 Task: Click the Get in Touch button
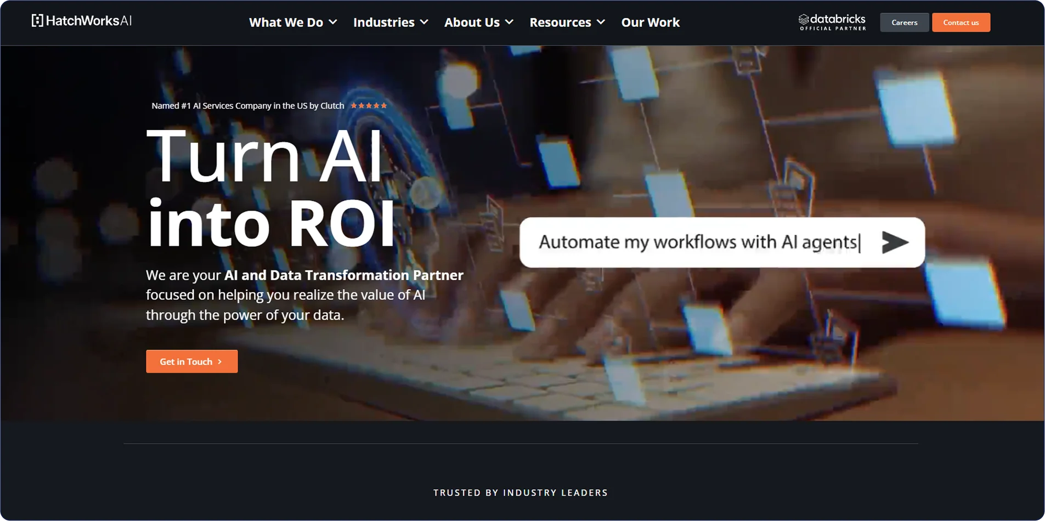tap(191, 361)
